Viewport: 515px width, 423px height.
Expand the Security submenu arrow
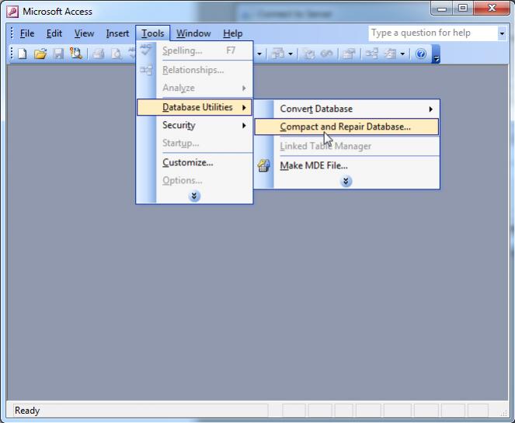(244, 126)
